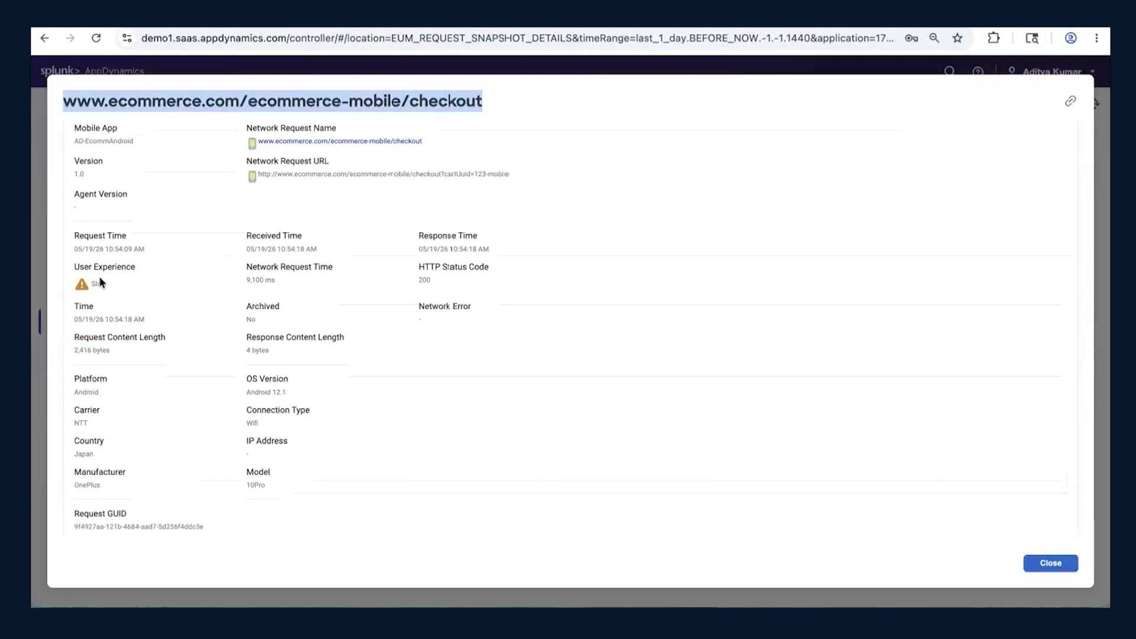Click the Slow user experience warning icon
Image resolution: width=1136 pixels, height=639 pixels.
tap(82, 284)
